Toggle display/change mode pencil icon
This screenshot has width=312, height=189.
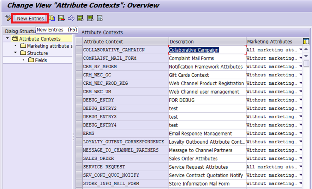point(8,18)
